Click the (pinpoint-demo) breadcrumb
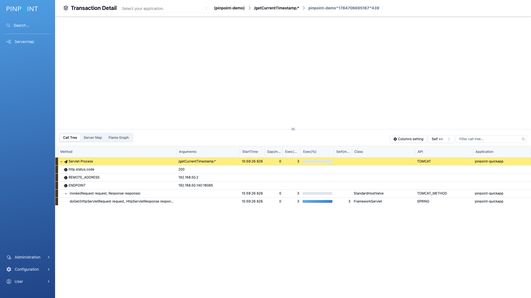The height and width of the screenshot is (298, 531). tap(229, 8)
